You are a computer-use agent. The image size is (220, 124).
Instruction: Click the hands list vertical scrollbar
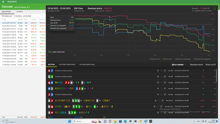(x=217, y=76)
